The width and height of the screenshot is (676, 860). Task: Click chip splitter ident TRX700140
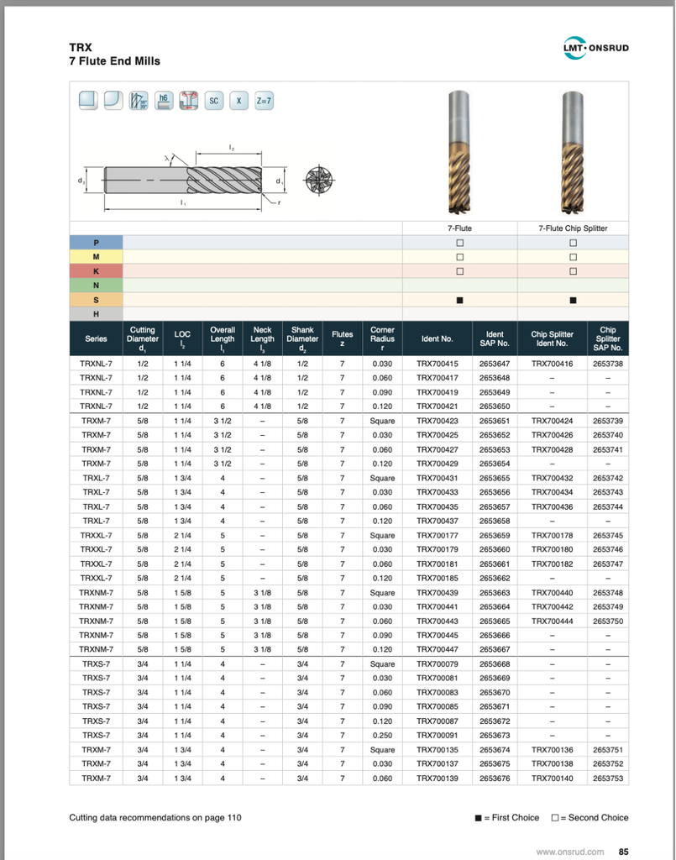pyautogui.click(x=552, y=779)
